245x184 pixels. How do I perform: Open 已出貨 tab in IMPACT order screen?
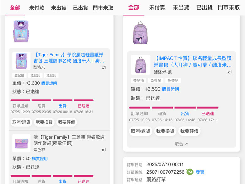pyautogui.click(x=204, y=8)
